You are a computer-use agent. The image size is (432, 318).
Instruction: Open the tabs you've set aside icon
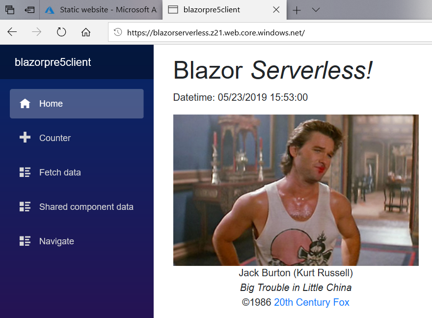[10, 10]
